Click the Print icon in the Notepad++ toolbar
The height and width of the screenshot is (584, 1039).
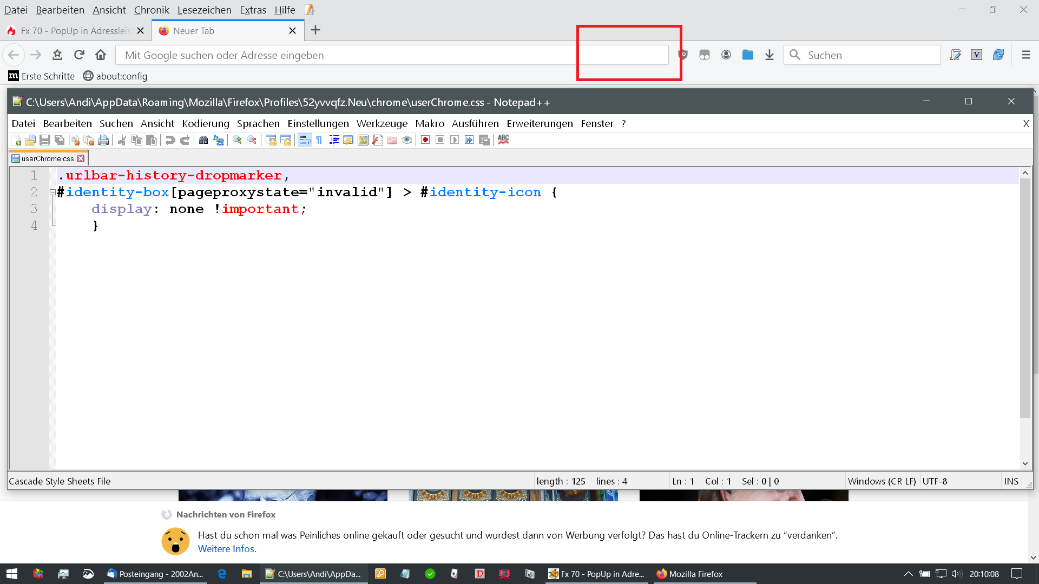tap(103, 140)
